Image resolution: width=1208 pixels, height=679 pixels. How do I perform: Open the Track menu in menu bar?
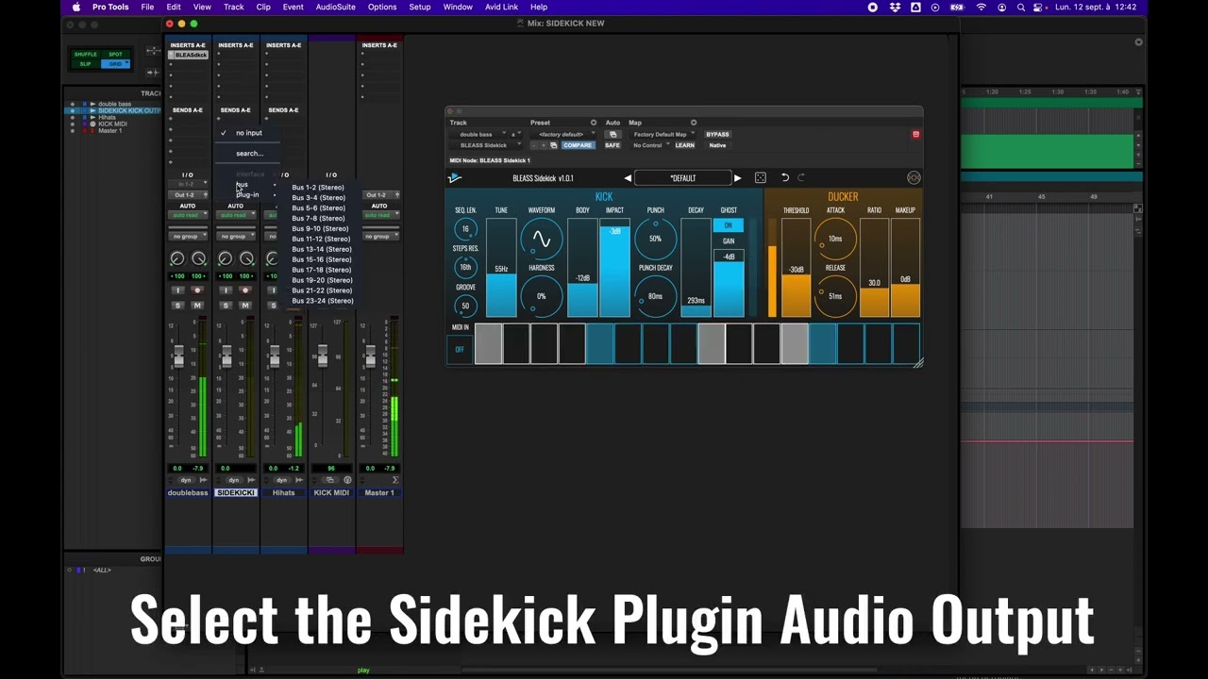click(234, 7)
